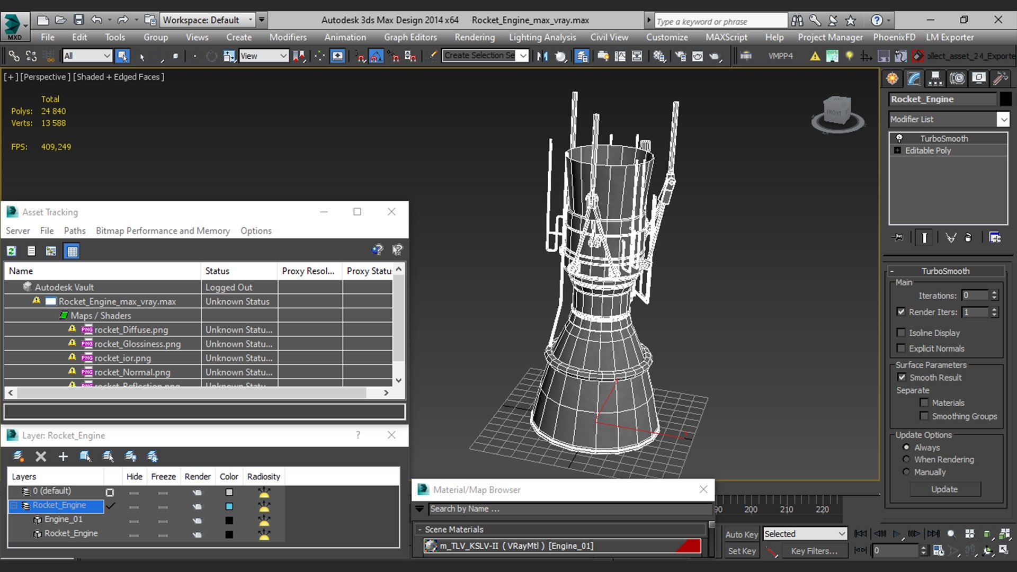Viewport: 1017px width, 572px height.
Task: Click the Use Pivot Point Center icon
Action: point(299,56)
